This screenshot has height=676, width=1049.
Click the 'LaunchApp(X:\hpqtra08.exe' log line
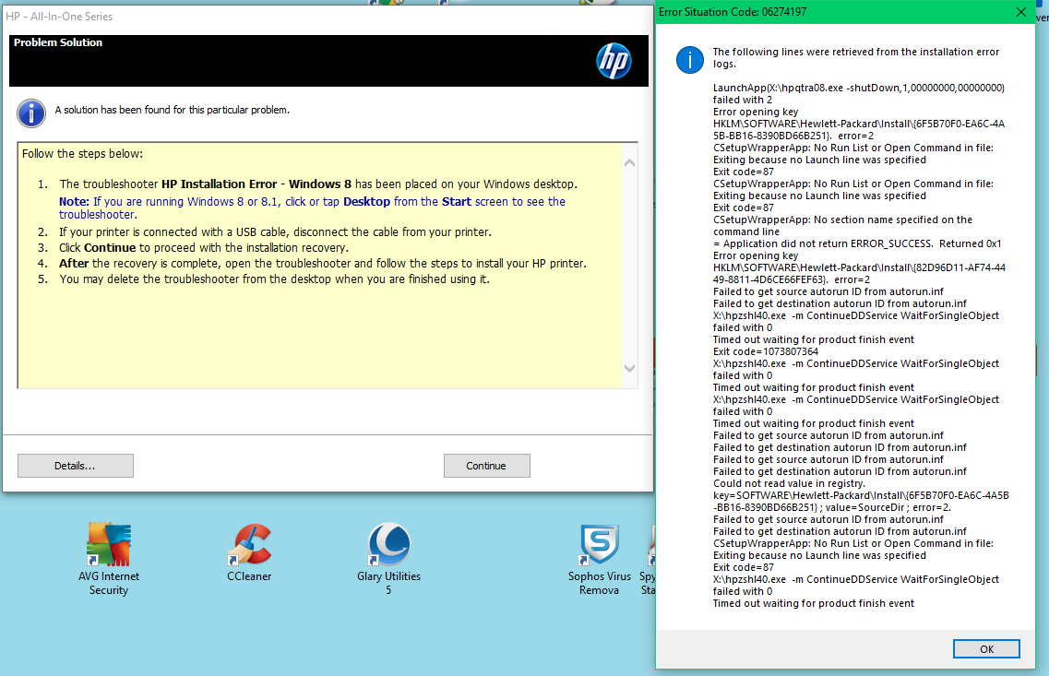[858, 94]
